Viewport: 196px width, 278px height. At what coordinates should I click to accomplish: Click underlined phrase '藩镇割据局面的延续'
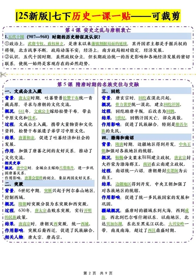click(109, 44)
